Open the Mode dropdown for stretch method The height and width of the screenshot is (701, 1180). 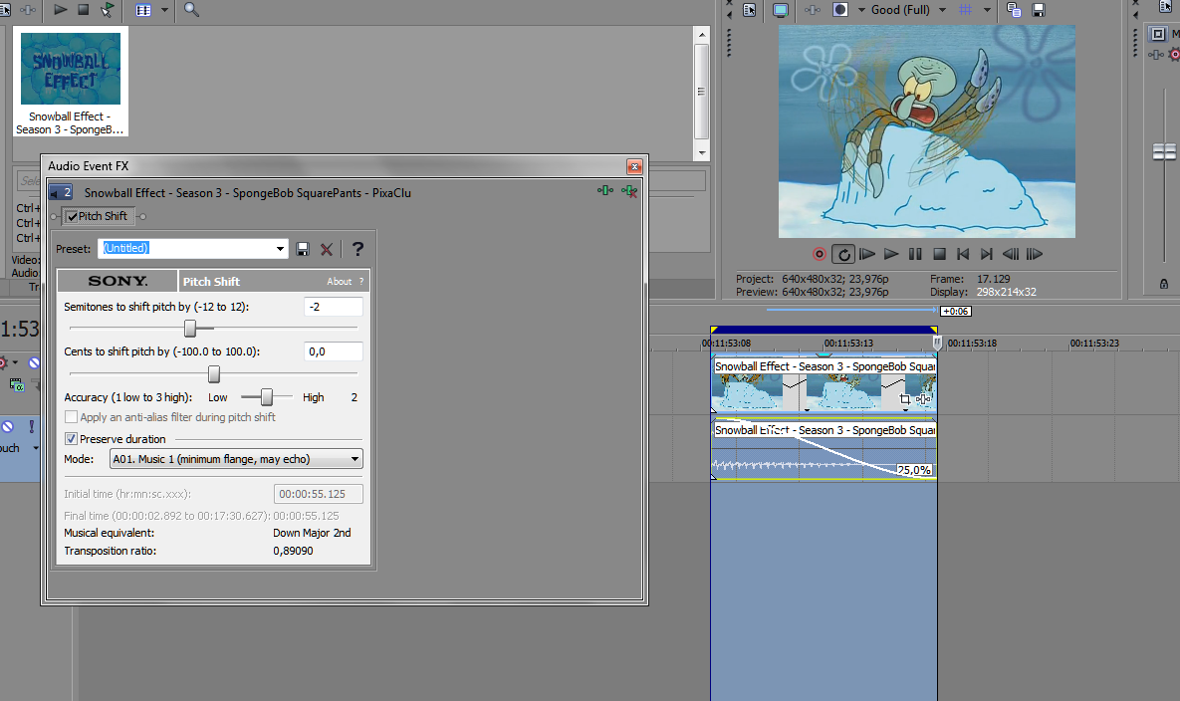click(236, 459)
